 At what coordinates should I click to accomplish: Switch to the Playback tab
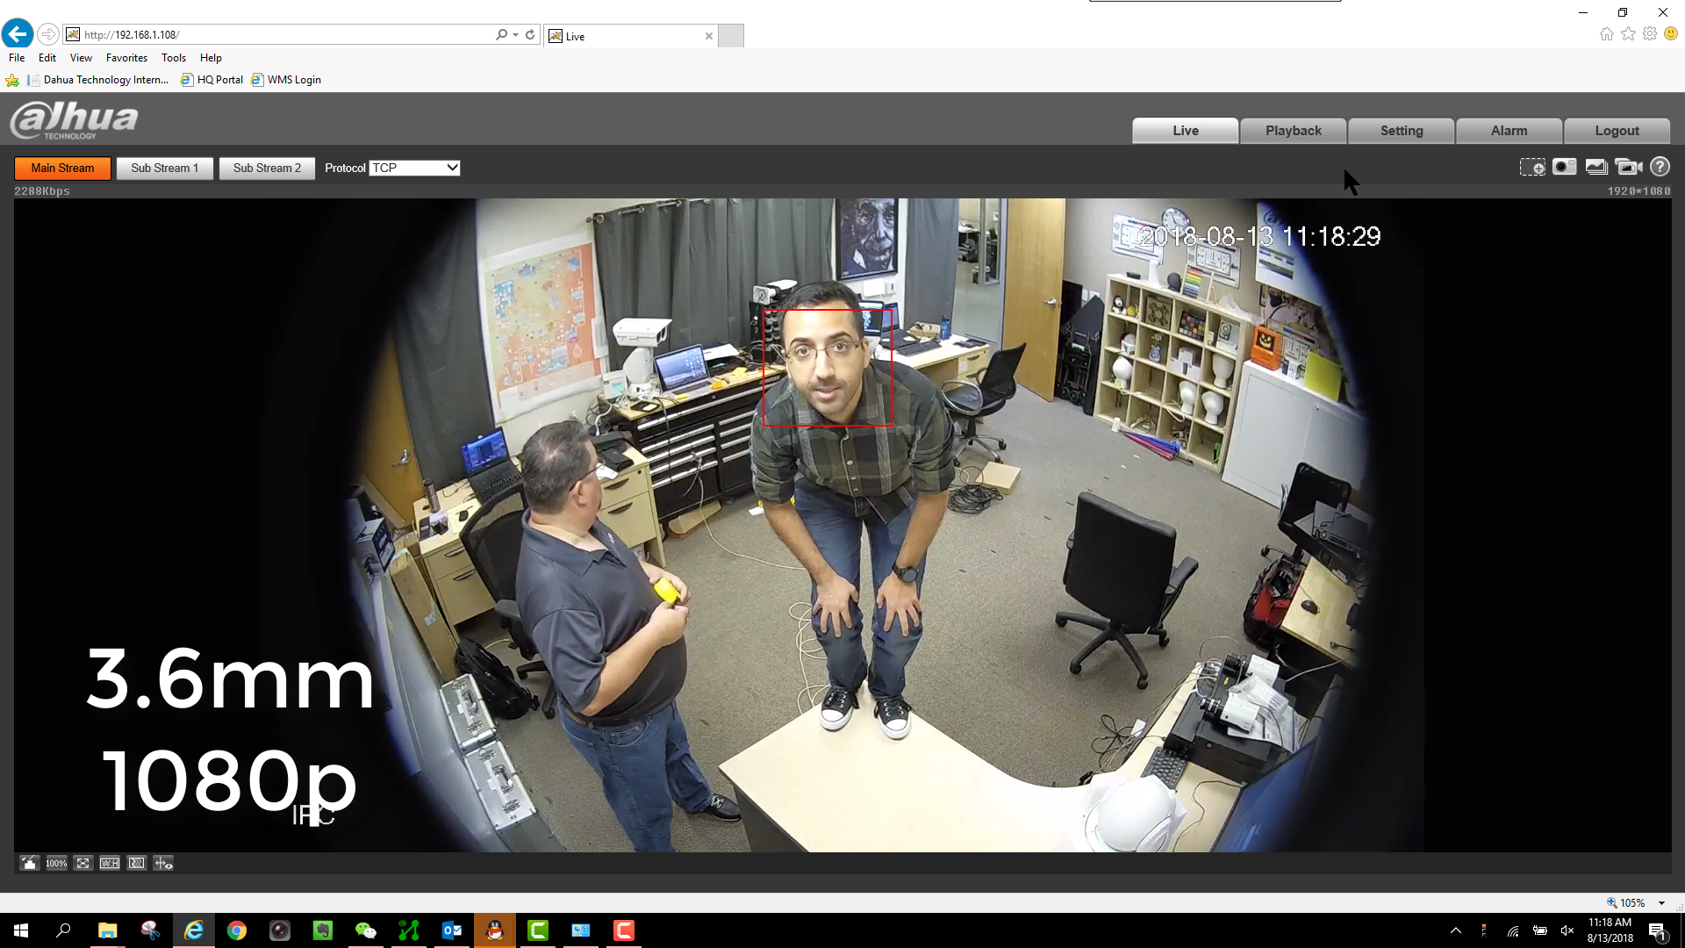1293,130
